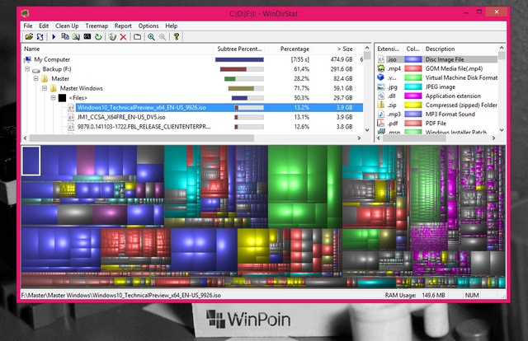This screenshot has width=528, height=341.
Task: Click the red X permanent delete icon
Action: 123,37
